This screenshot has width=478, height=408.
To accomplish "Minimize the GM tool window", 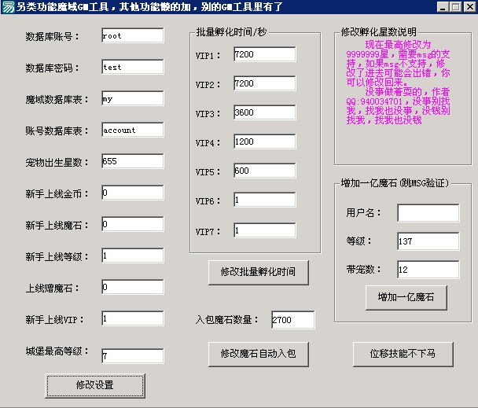I will tap(442, 7).
